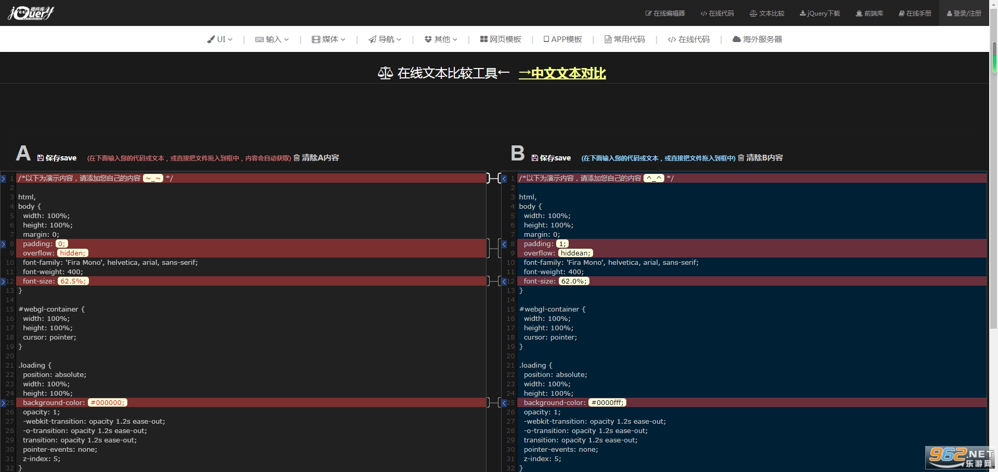Expand the 输入 dropdown menu

pos(272,39)
